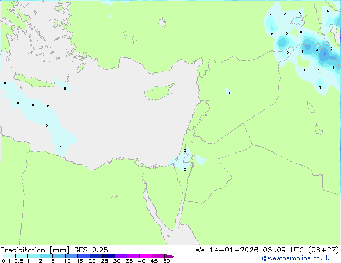Click the legend value '20'

click(92, 261)
